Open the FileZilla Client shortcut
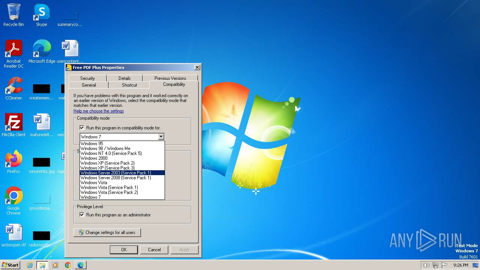The height and width of the screenshot is (270, 480). pos(13,125)
